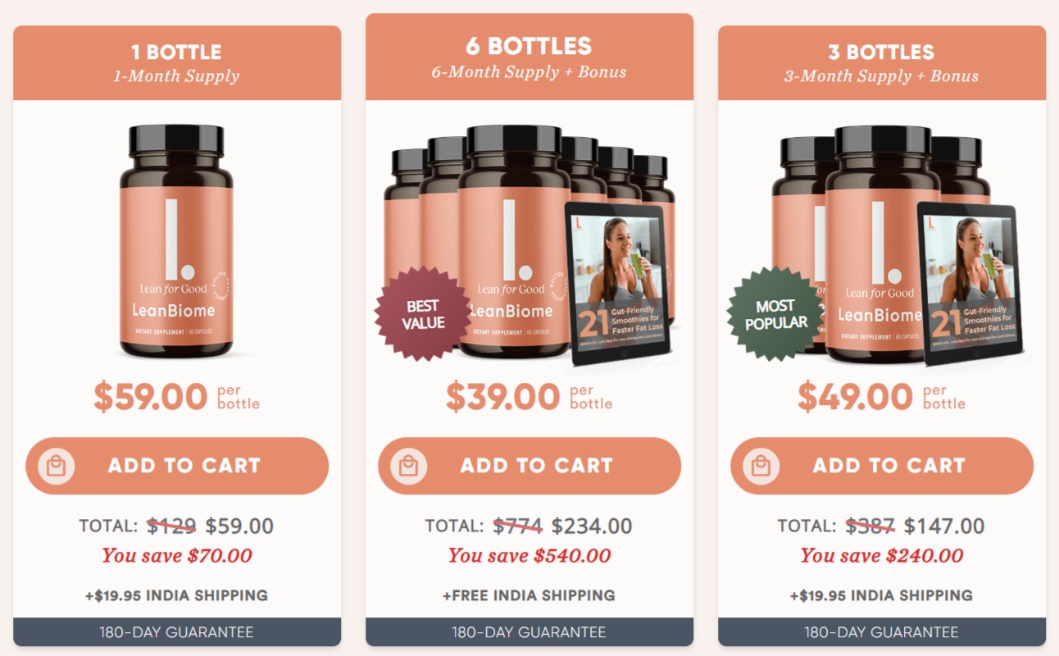Click the Most Popular green starburst badge
The image size is (1059, 656).
775,315
